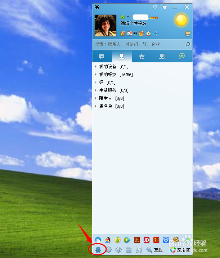Select the 陌生人 group label
Image resolution: width=220 pixels, height=258 pixels.
click(105, 98)
